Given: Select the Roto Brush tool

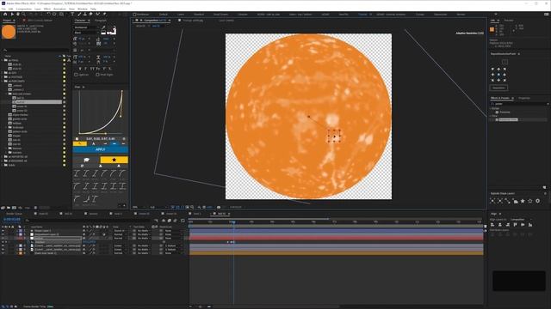Looking at the screenshot, I should 97,15.
